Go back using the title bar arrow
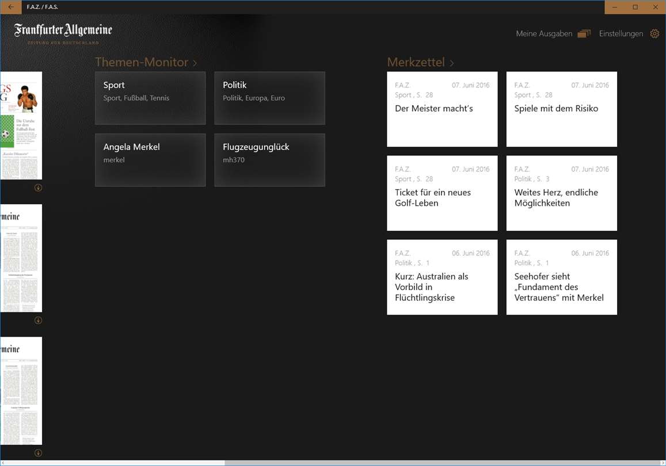 coord(10,7)
